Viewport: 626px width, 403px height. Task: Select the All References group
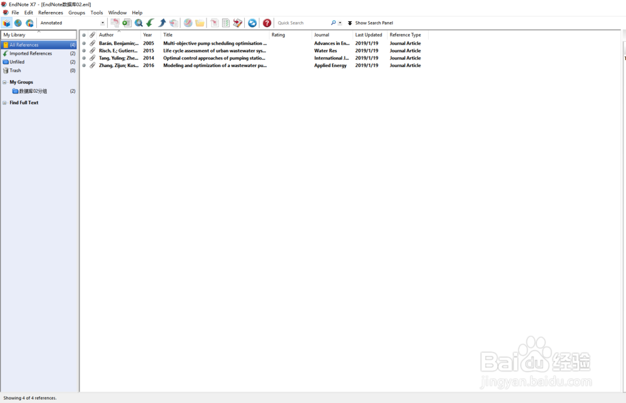pyautogui.click(x=39, y=44)
